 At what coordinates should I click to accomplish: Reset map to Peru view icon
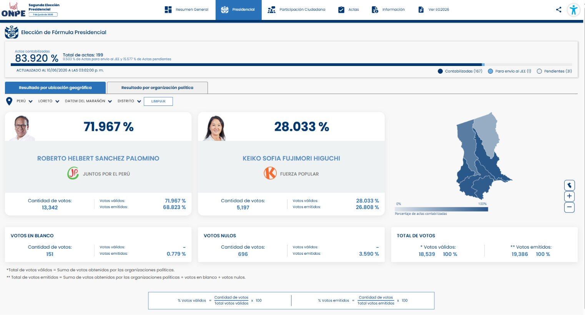[569, 185]
